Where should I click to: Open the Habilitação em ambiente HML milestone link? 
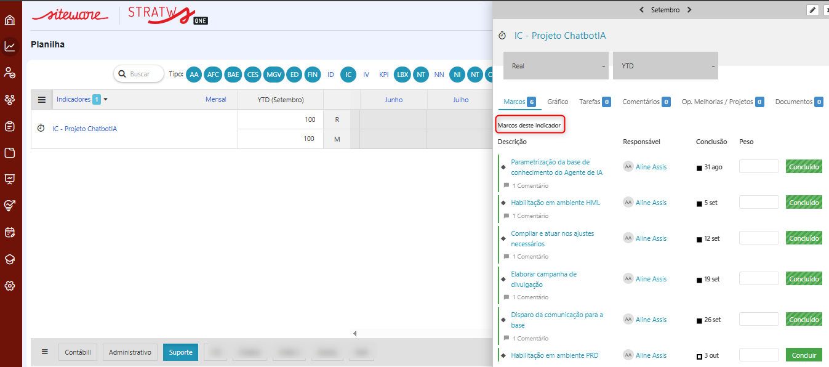coord(555,203)
